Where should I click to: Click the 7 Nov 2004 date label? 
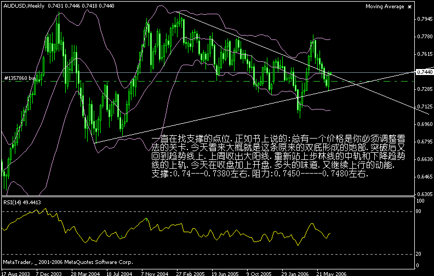click(155, 273)
